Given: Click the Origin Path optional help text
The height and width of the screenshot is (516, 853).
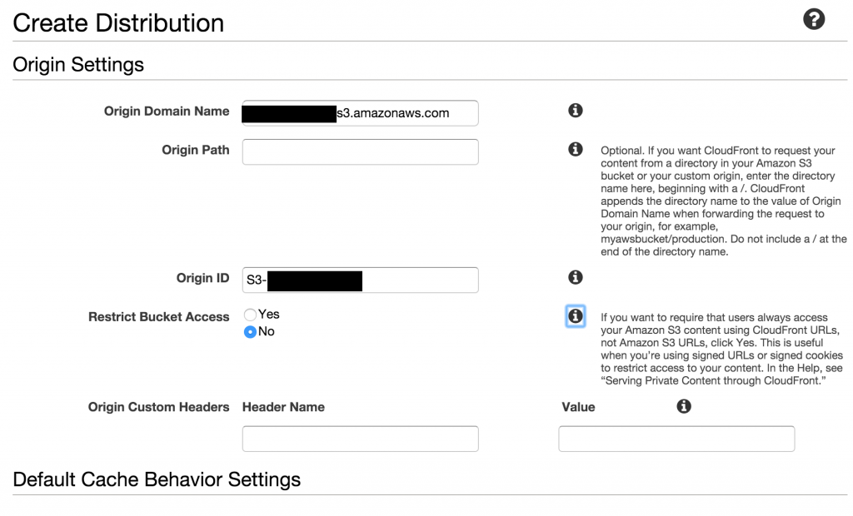Looking at the screenshot, I should coord(724,201).
